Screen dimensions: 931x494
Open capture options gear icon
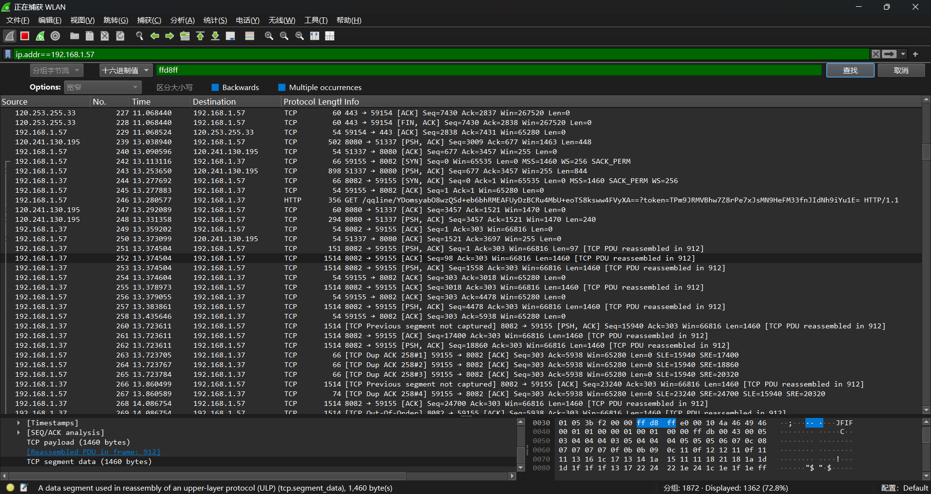pyautogui.click(x=55, y=36)
